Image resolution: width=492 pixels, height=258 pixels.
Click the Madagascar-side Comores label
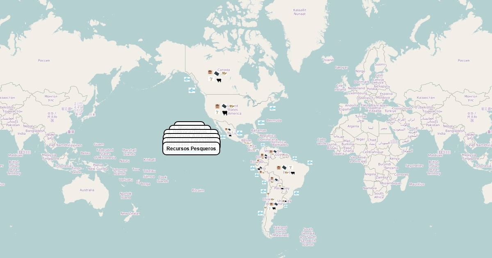(x=401, y=174)
